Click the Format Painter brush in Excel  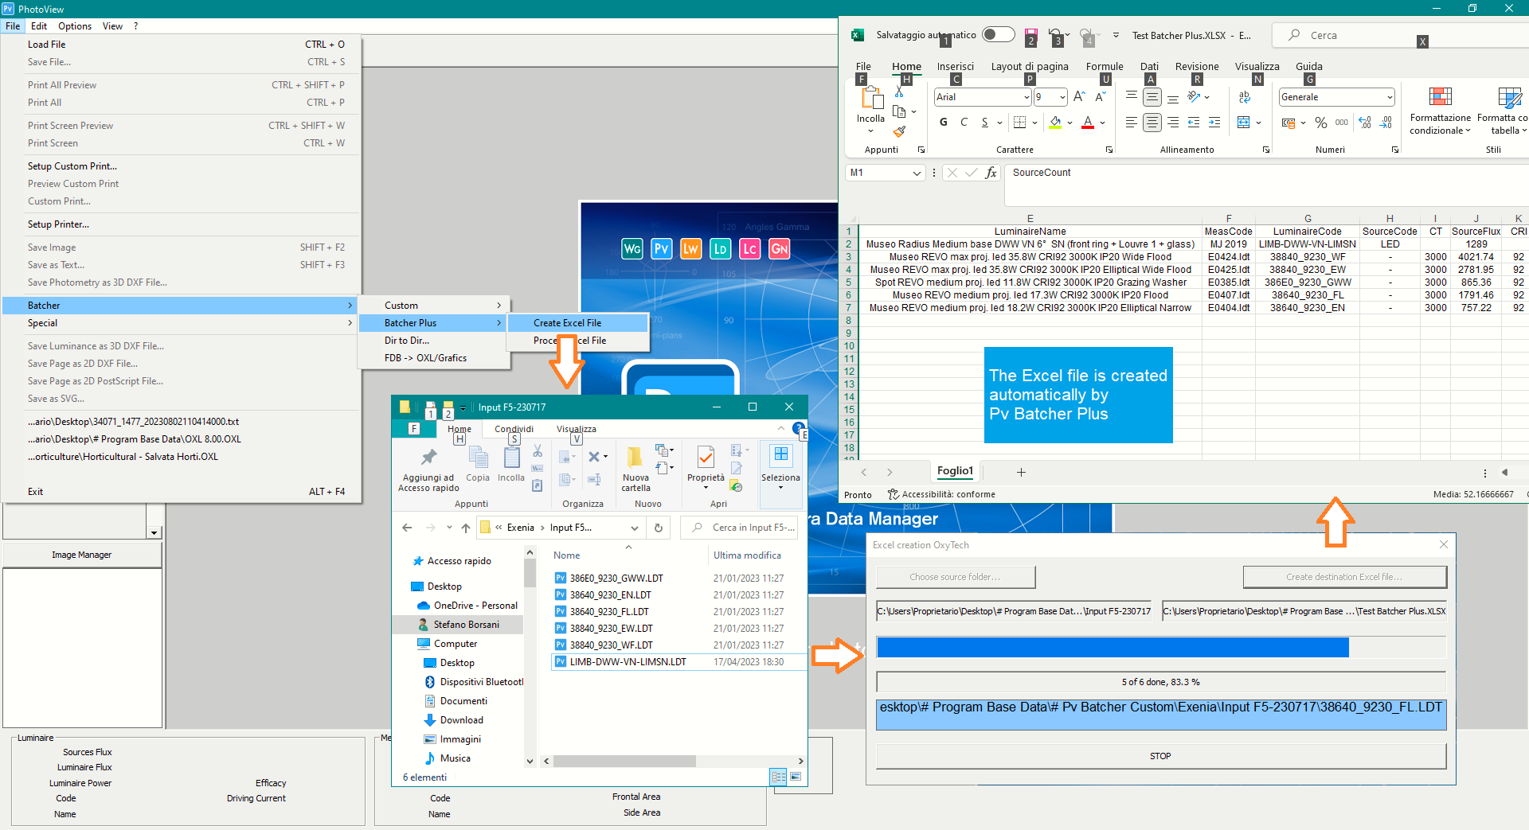pyautogui.click(x=899, y=131)
